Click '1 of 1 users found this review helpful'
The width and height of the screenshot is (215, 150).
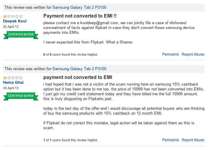point(71,140)
